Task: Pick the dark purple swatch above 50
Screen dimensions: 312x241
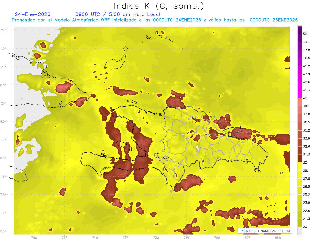Action: (300, 30)
